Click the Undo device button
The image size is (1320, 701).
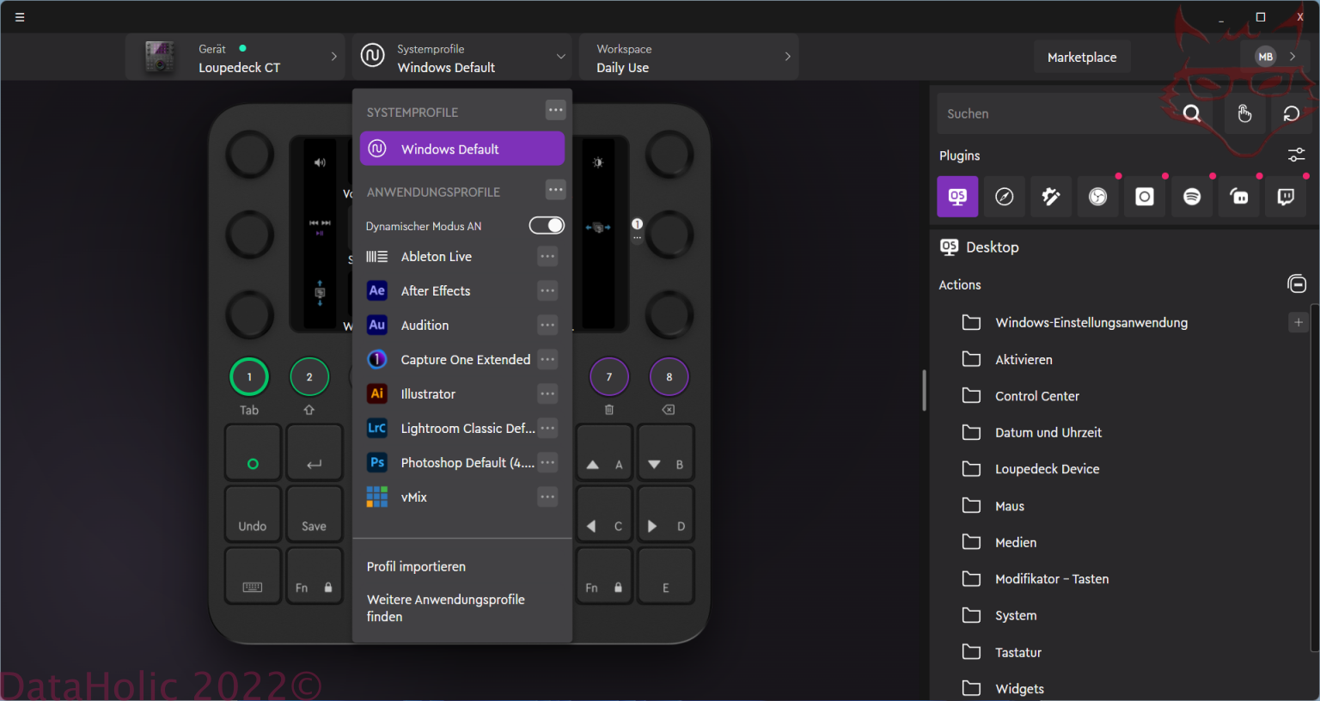253,514
